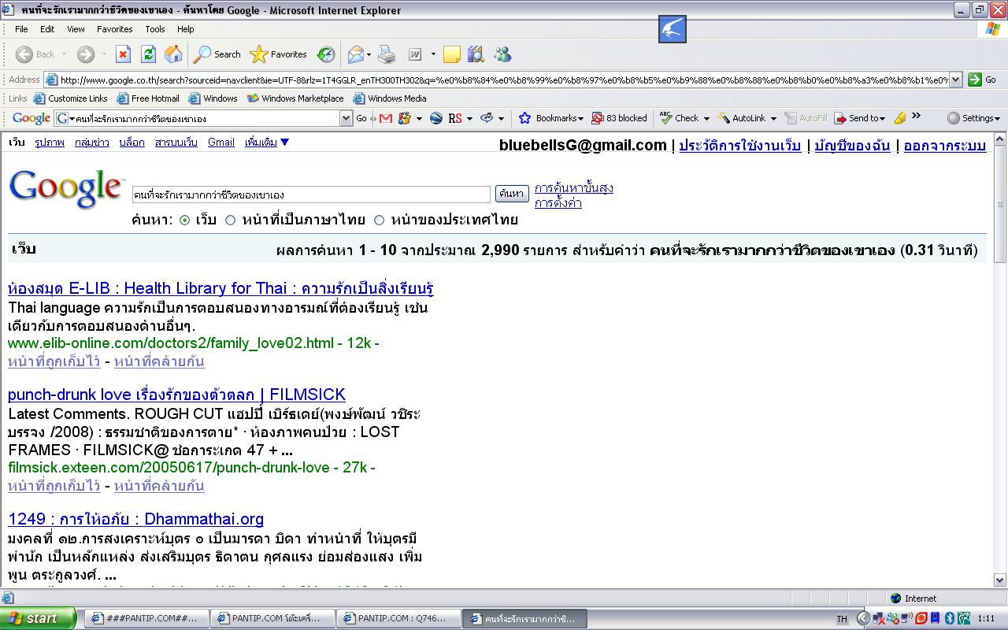Viewport: 1008px width, 630px height.
Task: Expand Google Toolbar search box dropdown
Action: (346, 118)
